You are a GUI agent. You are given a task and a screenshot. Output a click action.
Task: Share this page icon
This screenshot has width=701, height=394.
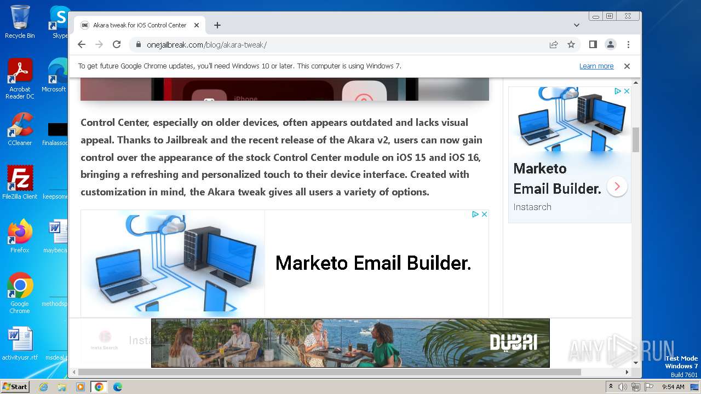[x=554, y=44]
